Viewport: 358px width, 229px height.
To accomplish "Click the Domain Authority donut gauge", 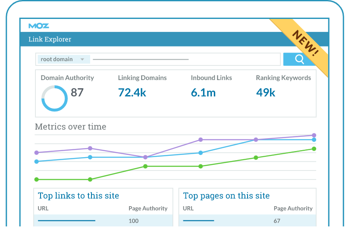I will (54, 99).
